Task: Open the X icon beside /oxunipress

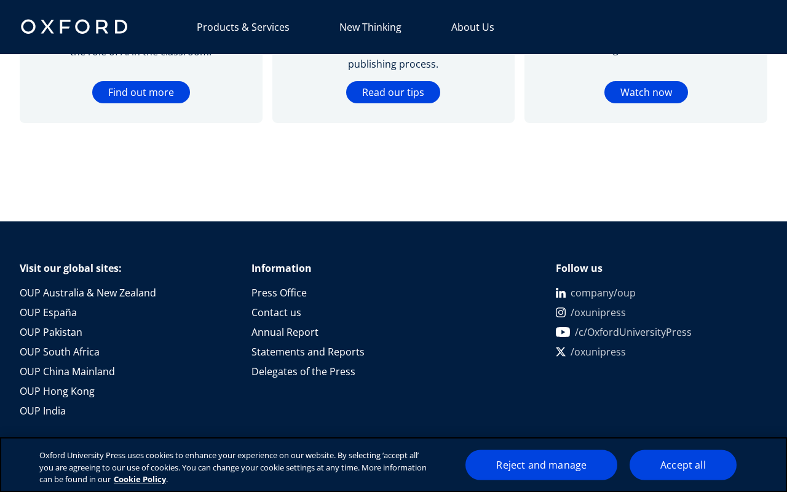Action: 561,352
